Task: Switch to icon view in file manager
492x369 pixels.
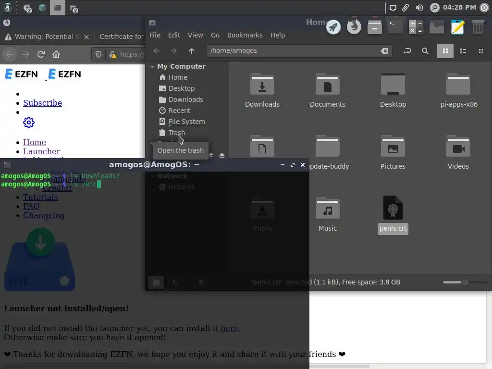Action: tap(445, 51)
